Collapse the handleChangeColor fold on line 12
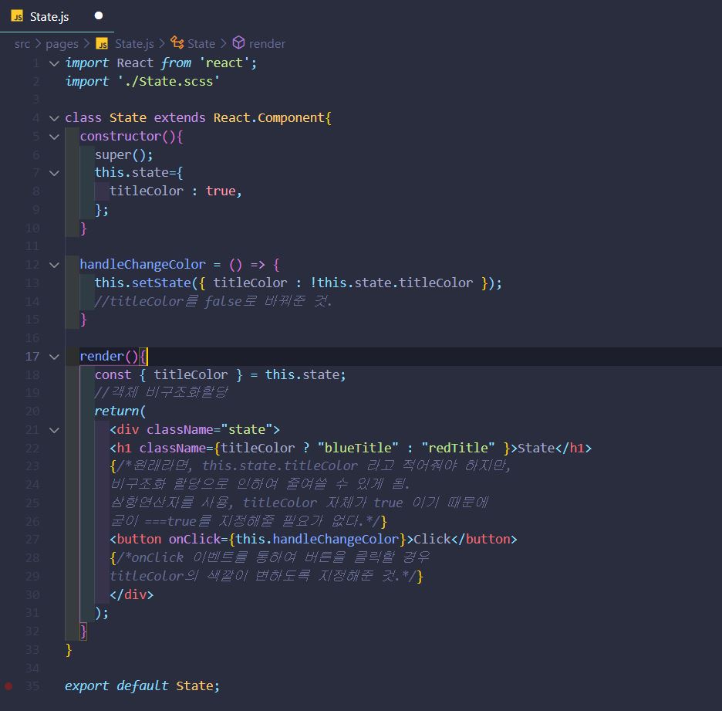Screen dimensions: 722x711 pos(54,265)
